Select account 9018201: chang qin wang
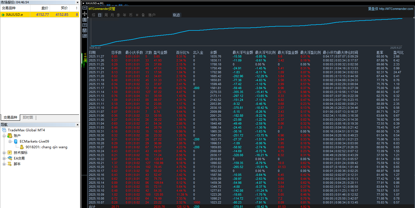Image resolution: width=415 pixels, height=208 pixels. tap(46, 147)
